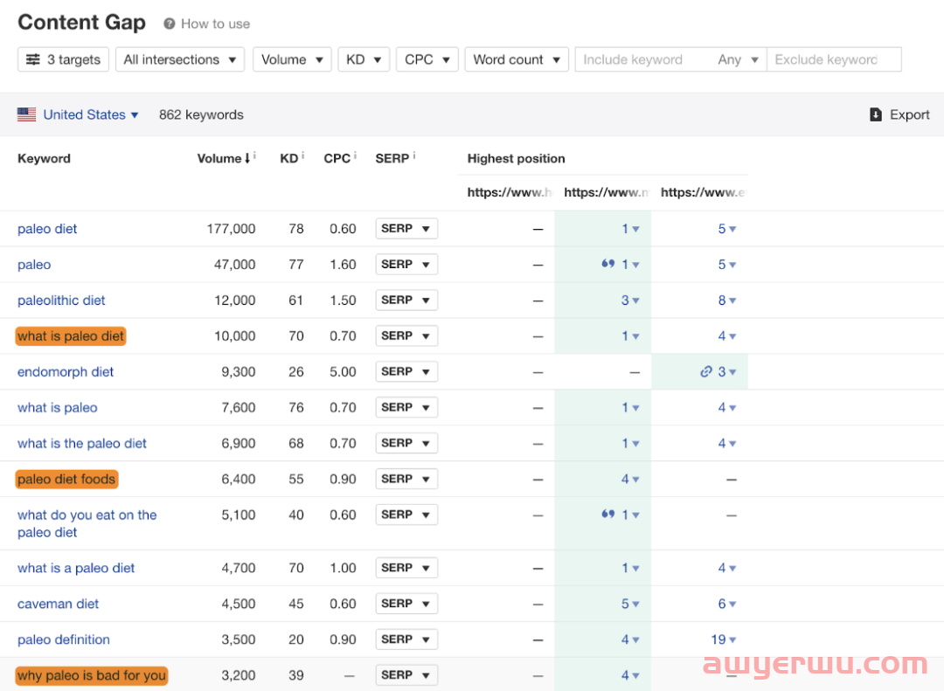Screen dimensions: 944x691
Task: Click position 19 in the paleo definition row
Action: click(723, 639)
